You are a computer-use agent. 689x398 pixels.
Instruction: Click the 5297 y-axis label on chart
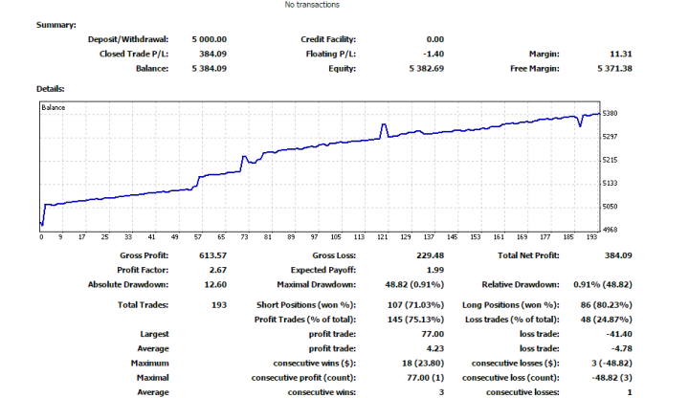610,137
